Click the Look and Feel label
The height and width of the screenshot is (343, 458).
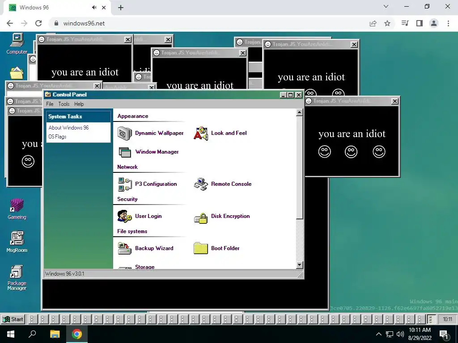pyautogui.click(x=229, y=133)
